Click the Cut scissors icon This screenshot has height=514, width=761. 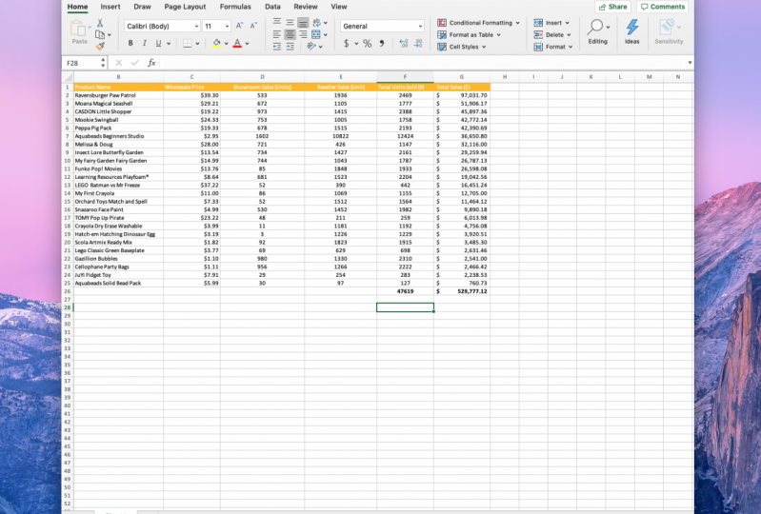(x=100, y=23)
